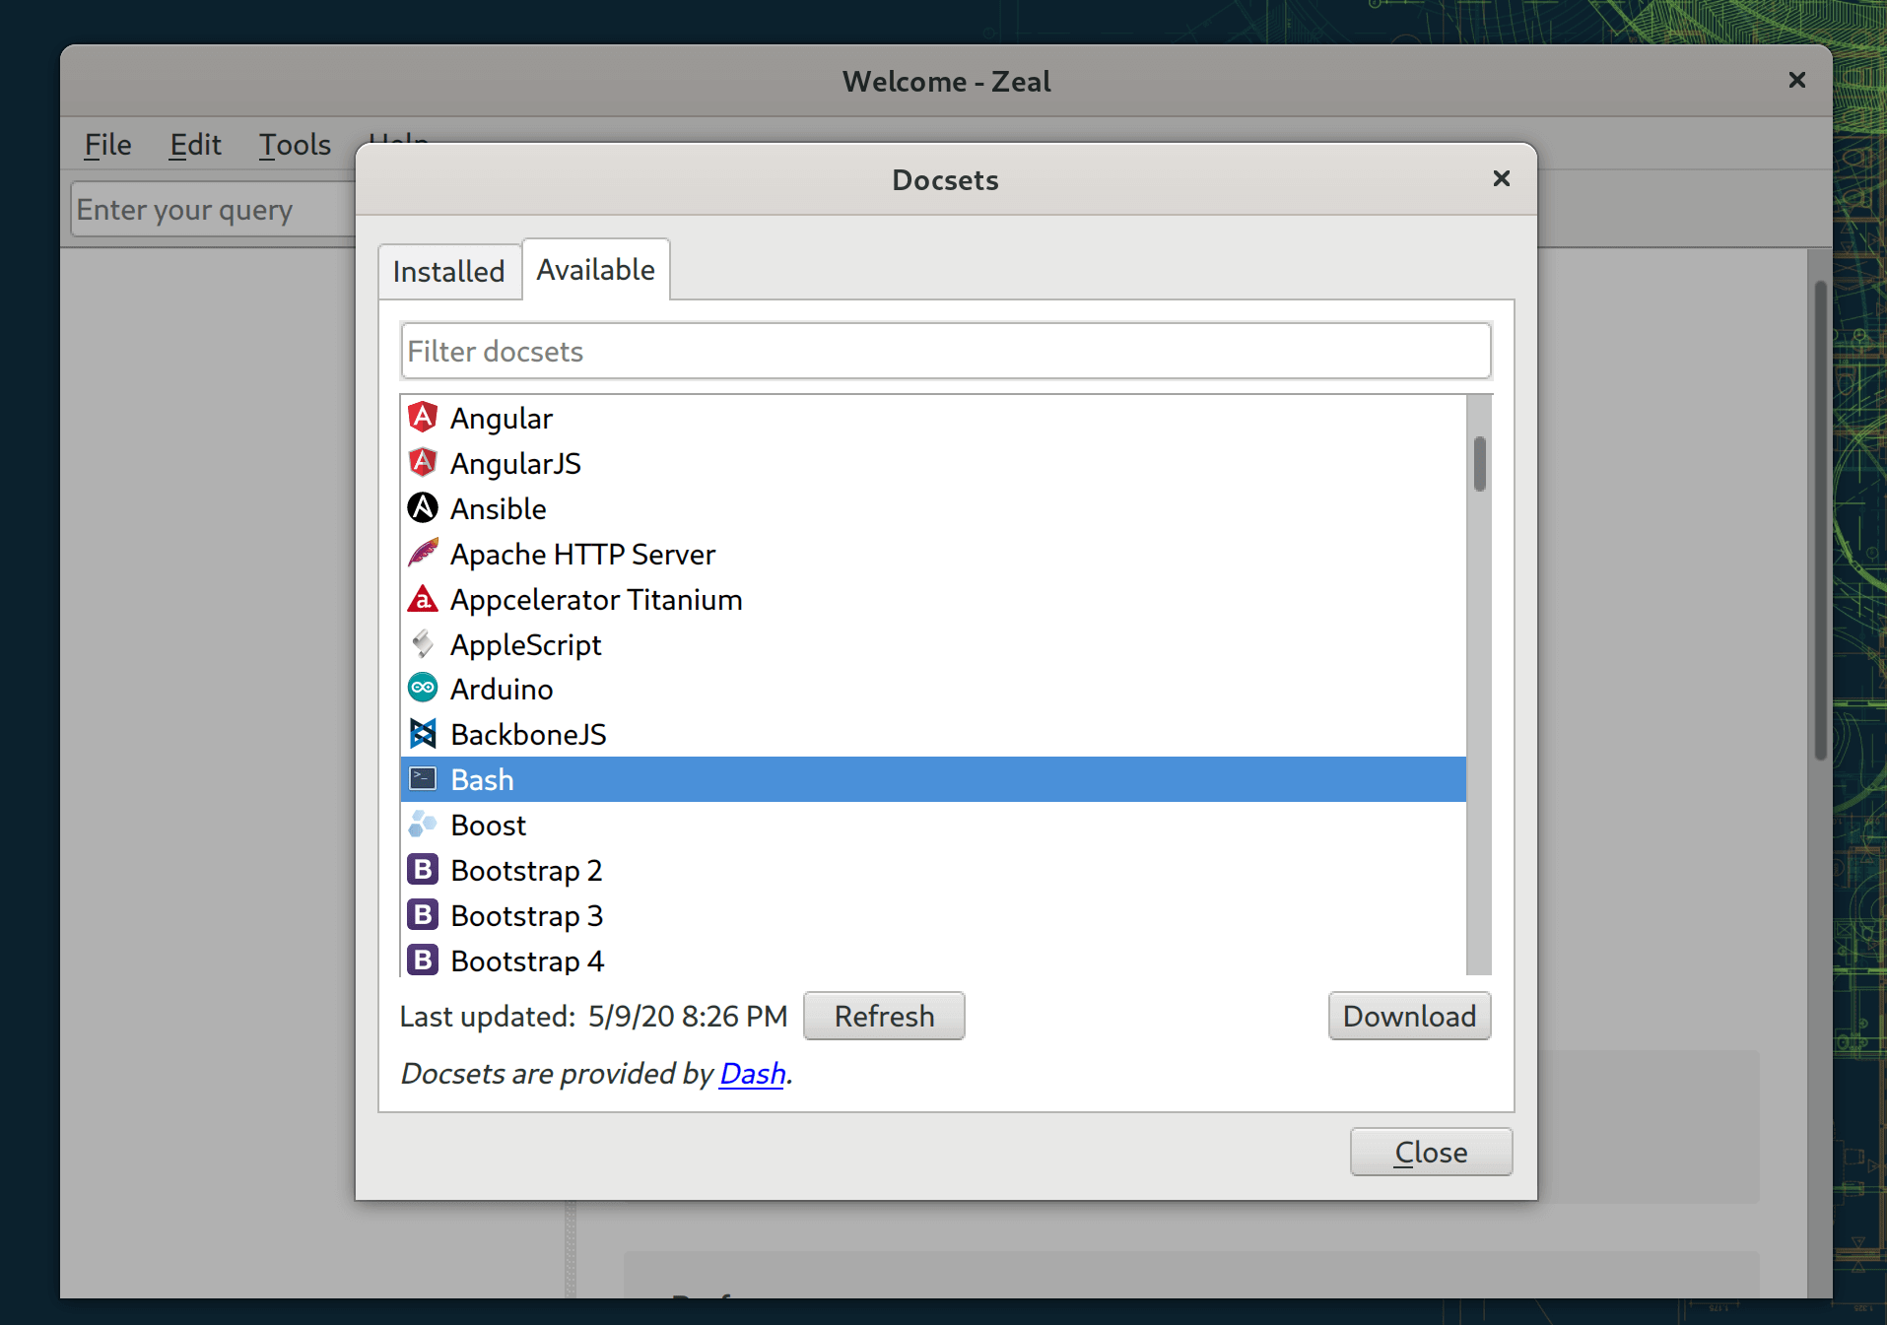1887x1325 pixels.
Task: Choose Bootstrap 4 in the docset list
Action: pyautogui.click(x=933, y=961)
